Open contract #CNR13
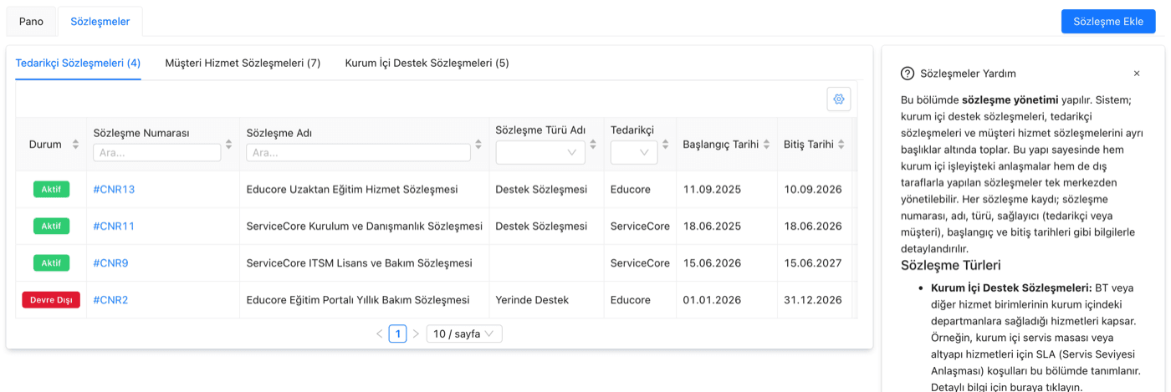The width and height of the screenshot is (1171, 392). coord(114,190)
